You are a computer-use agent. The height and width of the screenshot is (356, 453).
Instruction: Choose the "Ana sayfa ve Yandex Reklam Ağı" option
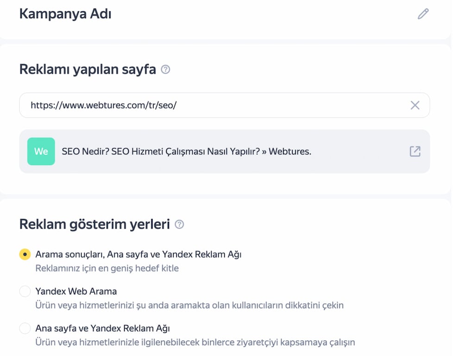point(25,328)
